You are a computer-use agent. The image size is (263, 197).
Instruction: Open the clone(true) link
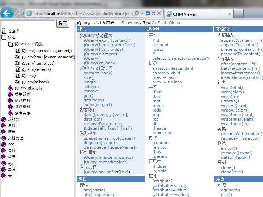[x=232, y=172]
